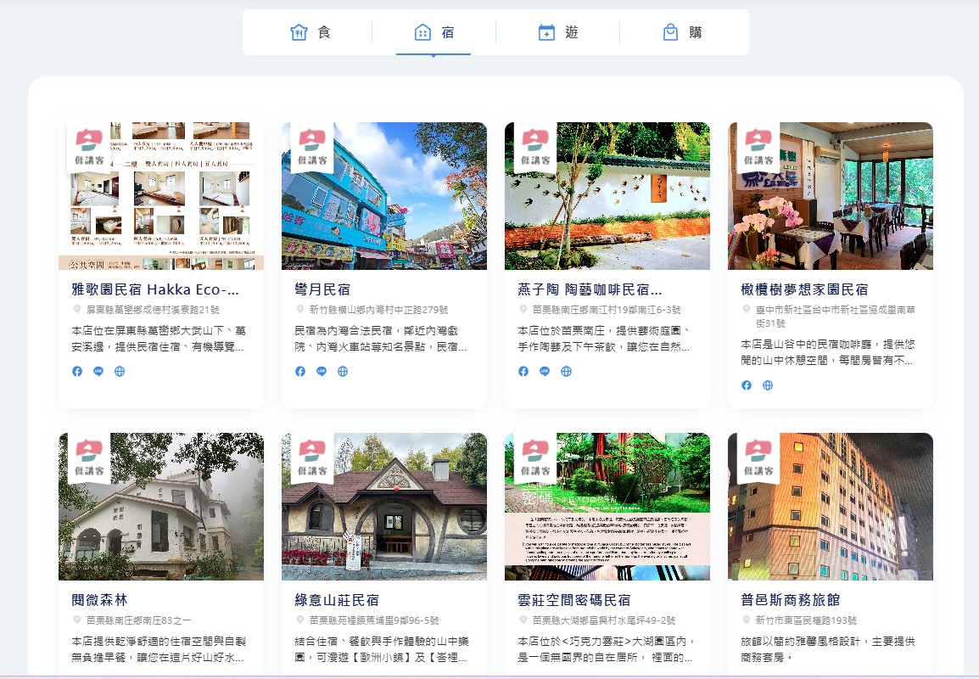Open LINE link for 雅歌園民宿
979x679 pixels.
pyautogui.click(x=98, y=371)
